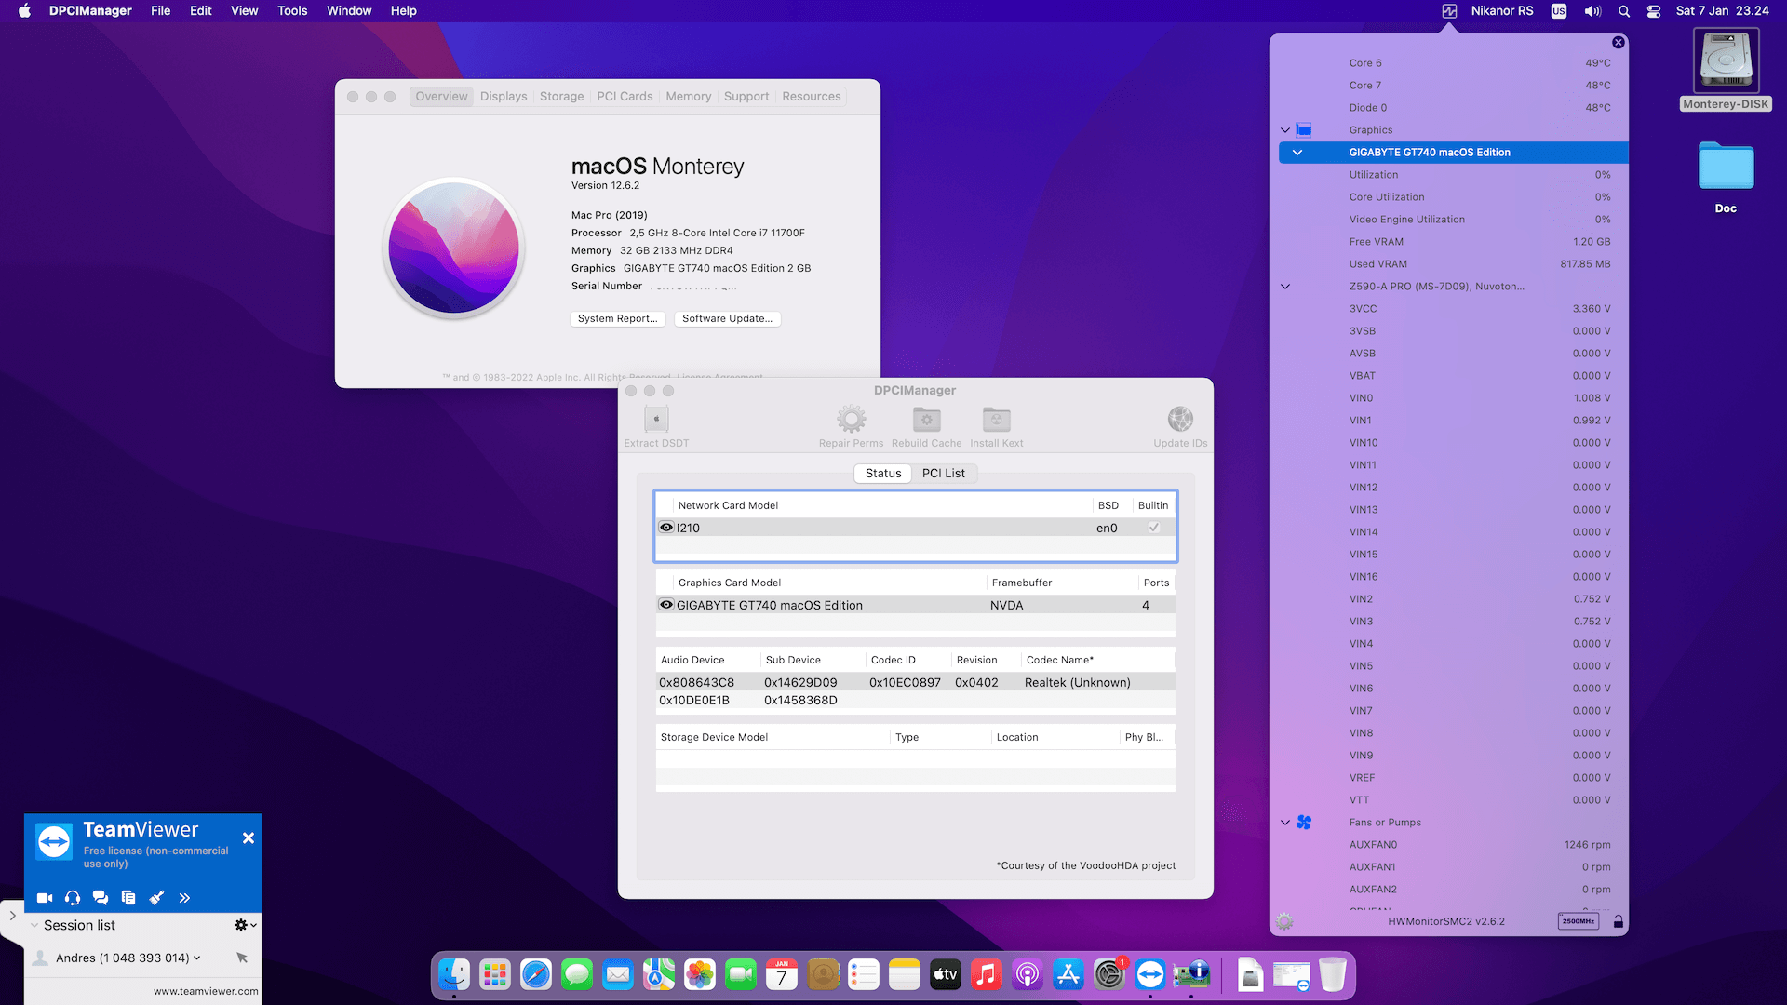Click the System Report button
Screen dimensions: 1787x1005
617,318
